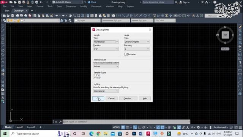The width and height of the screenshot is (243, 137).
Task: Open the linetype control ByLayer dropdown
Action: 115,21
